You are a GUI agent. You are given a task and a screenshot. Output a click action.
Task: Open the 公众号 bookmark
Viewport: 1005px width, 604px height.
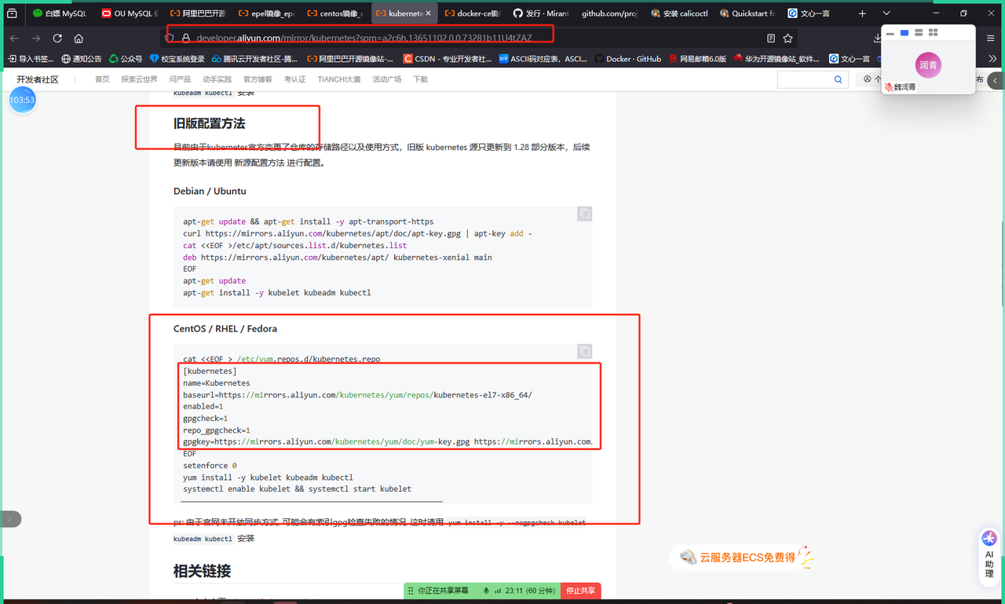(126, 59)
